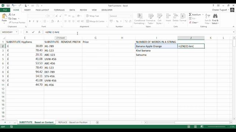This screenshot has height=132, width=236.
Task: Open Format as Table gallery
Action: coord(151,19)
